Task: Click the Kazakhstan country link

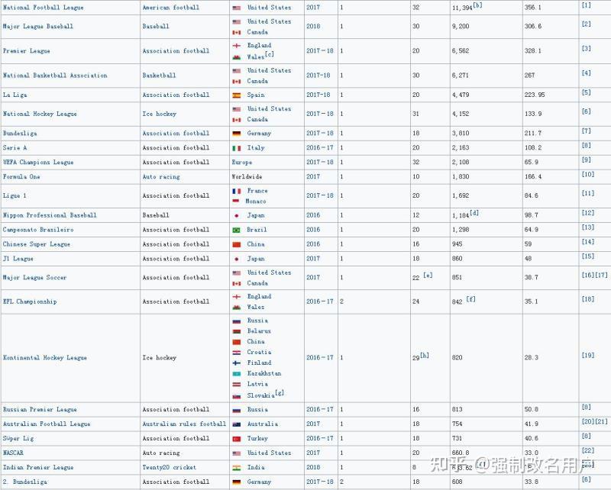Action: (x=264, y=373)
